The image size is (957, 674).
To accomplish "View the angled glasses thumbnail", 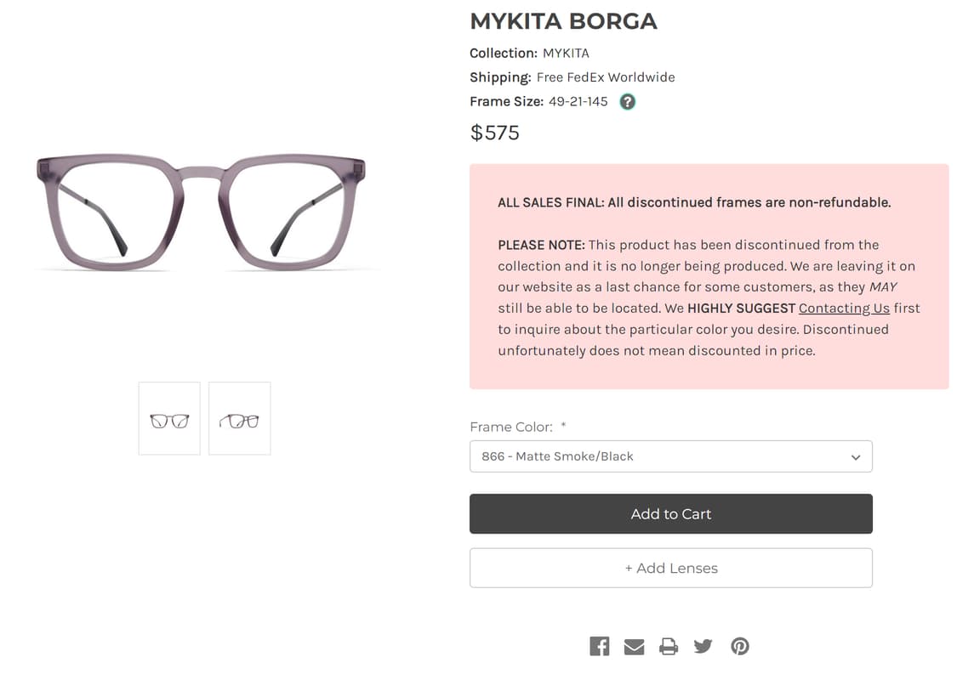I will [239, 418].
